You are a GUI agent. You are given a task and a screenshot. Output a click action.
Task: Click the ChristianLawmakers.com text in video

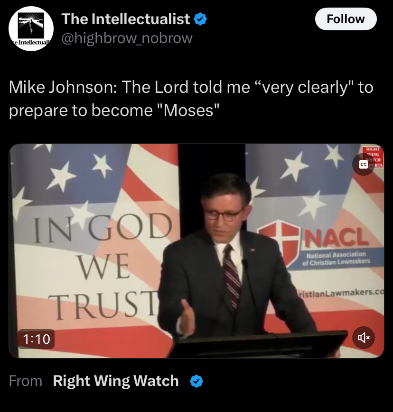pos(340,293)
